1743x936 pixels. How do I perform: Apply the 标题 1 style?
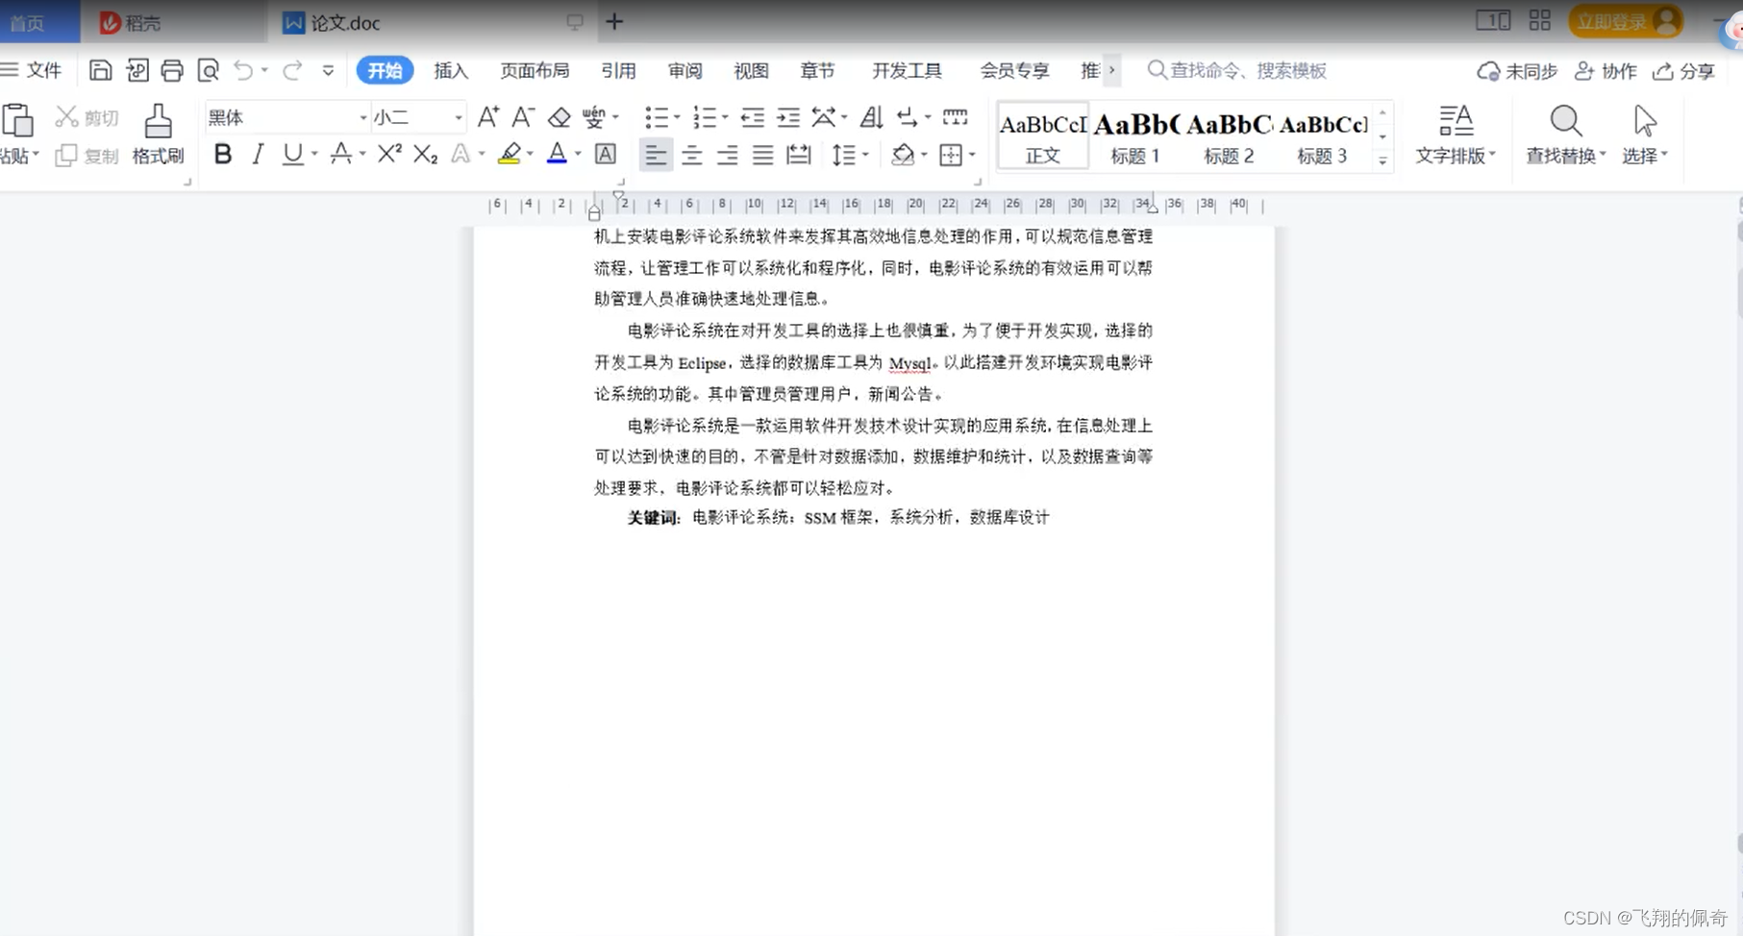point(1135,136)
